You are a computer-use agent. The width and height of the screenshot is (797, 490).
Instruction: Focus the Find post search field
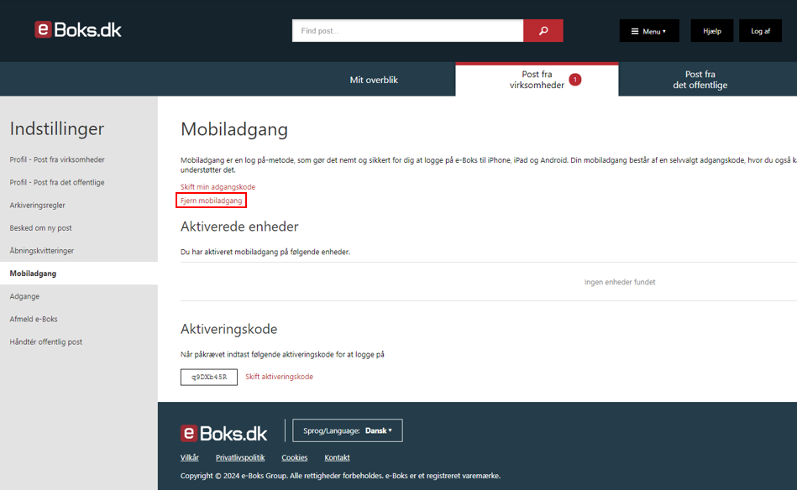coord(407,30)
